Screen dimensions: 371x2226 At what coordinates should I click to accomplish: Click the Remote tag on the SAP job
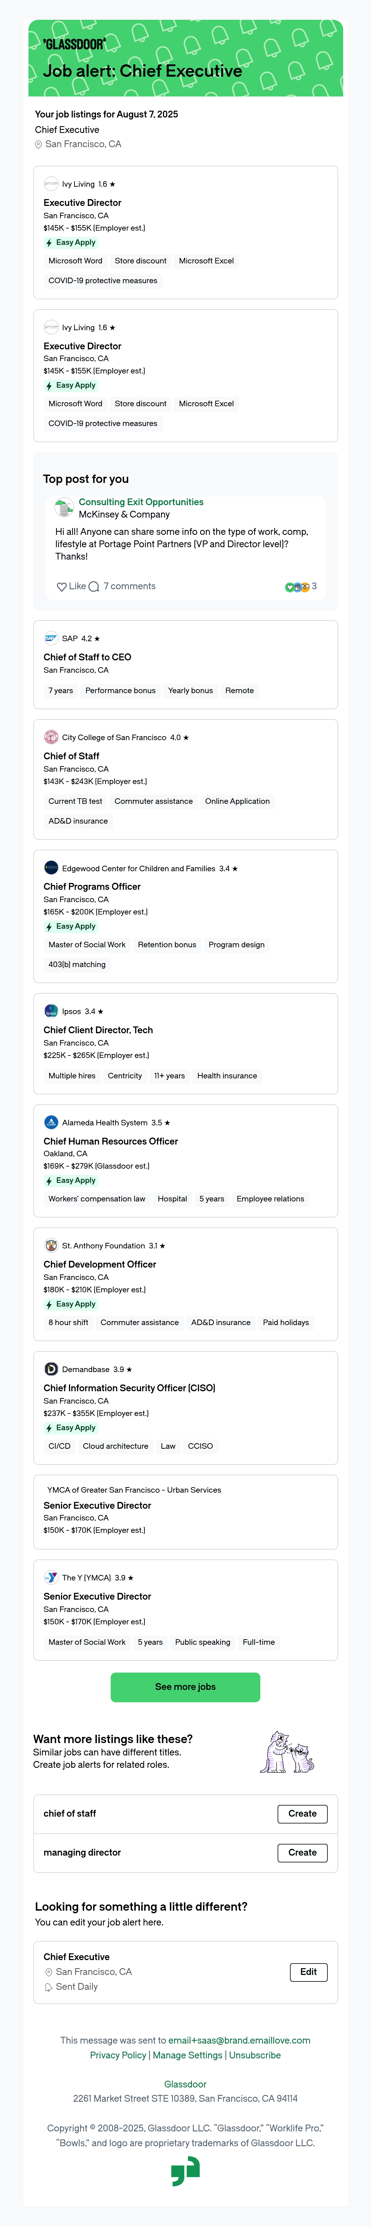240,691
